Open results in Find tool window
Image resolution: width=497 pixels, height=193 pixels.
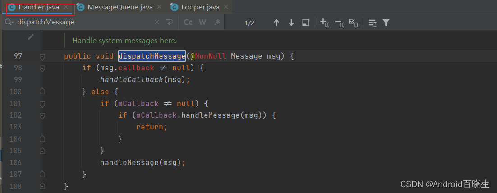pyautogui.click(x=306, y=23)
